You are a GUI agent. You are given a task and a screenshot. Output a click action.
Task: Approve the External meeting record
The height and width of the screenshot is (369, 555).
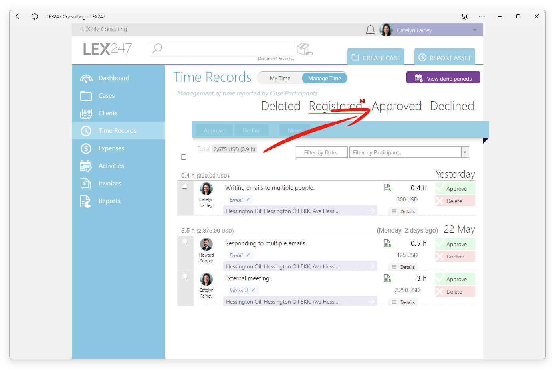pos(455,279)
